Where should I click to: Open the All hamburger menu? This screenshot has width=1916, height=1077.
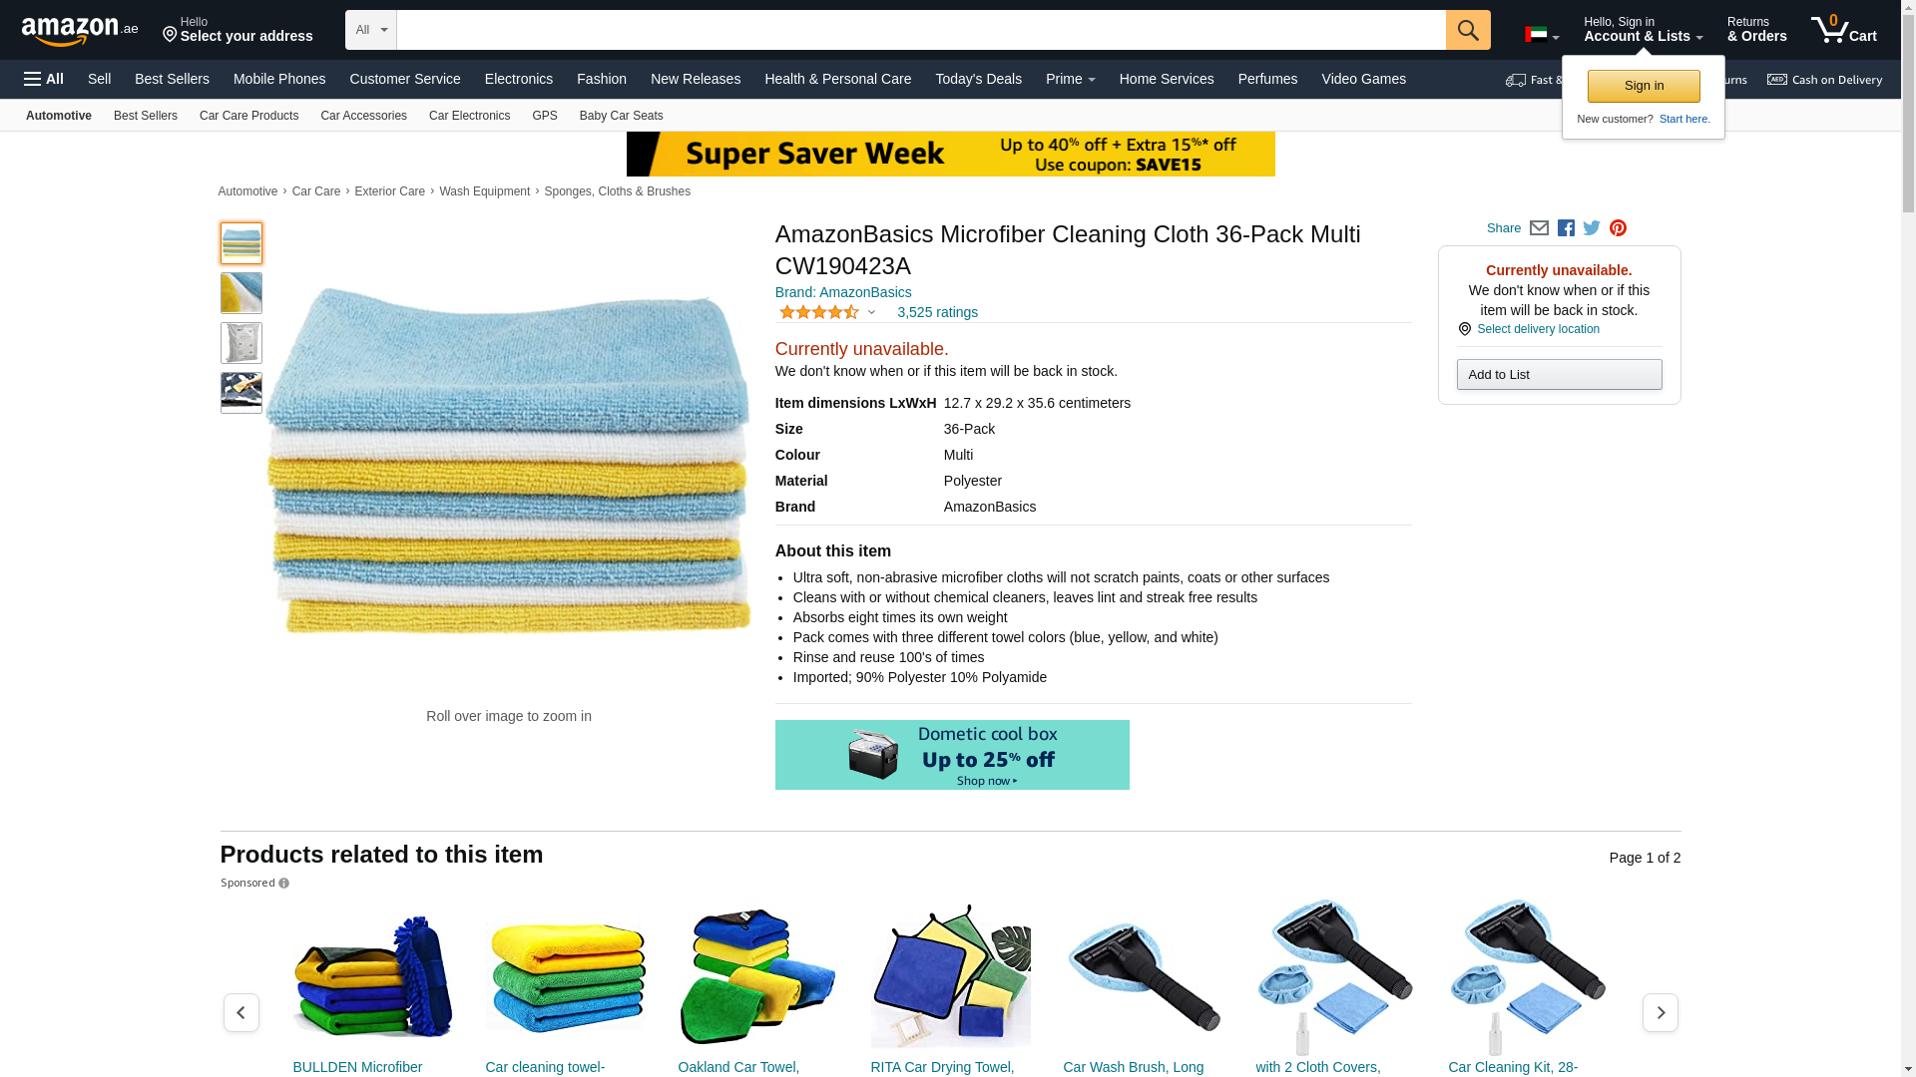click(44, 79)
